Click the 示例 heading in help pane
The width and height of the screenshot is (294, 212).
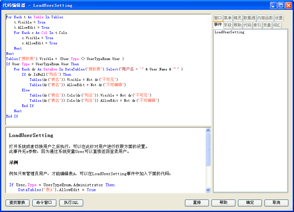[13, 162]
